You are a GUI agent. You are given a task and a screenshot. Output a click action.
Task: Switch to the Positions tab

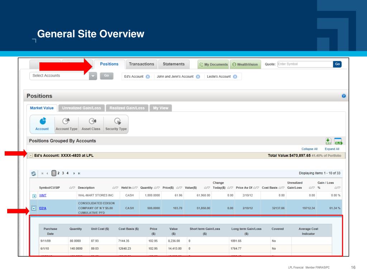(109, 64)
